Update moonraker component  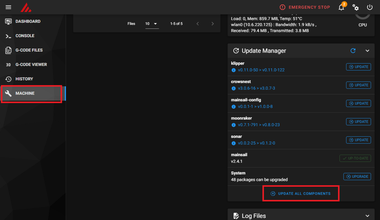click(x=358, y=122)
